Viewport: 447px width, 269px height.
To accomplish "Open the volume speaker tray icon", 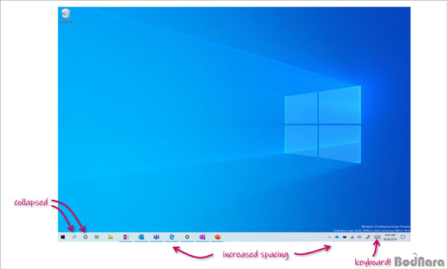I will click(360, 237).
